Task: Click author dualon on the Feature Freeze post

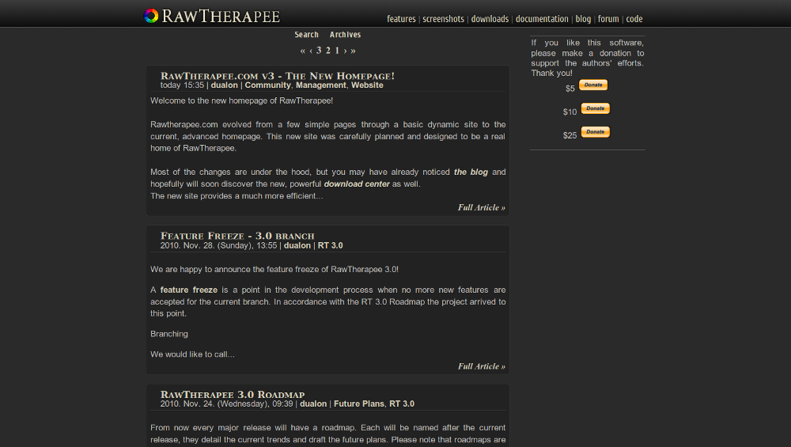Action: pos(297,246)
